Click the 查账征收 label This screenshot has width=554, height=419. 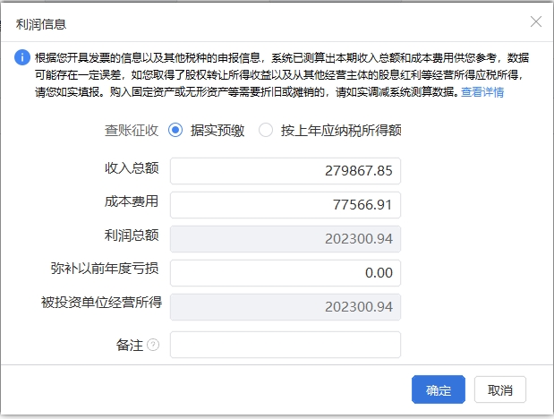(132, 130)
